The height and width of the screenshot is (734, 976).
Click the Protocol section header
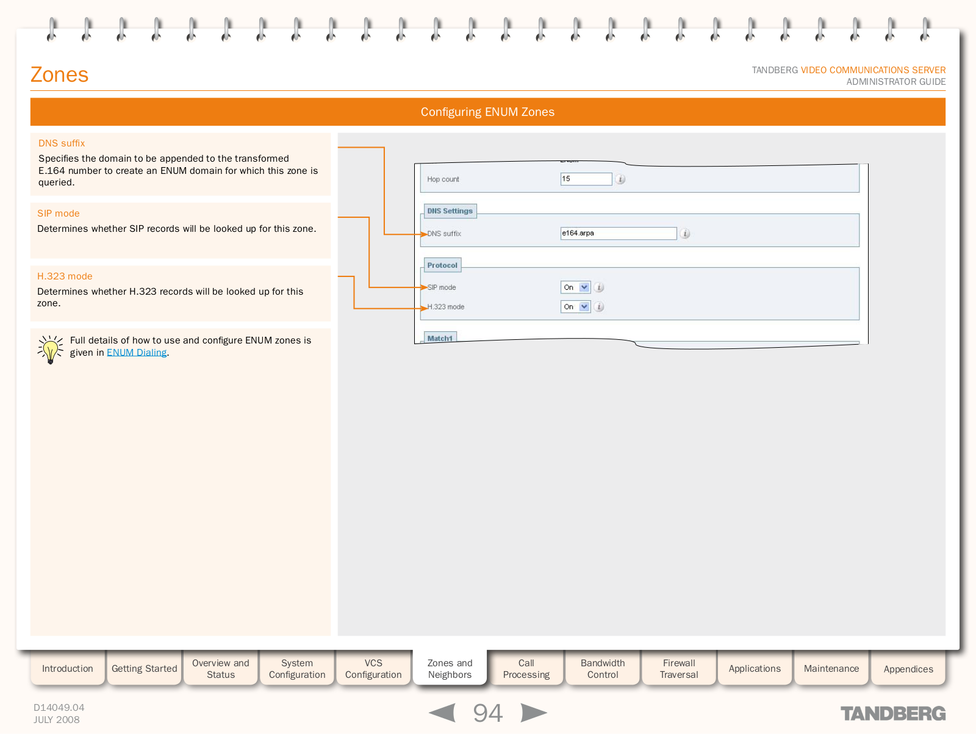point(442,265)
